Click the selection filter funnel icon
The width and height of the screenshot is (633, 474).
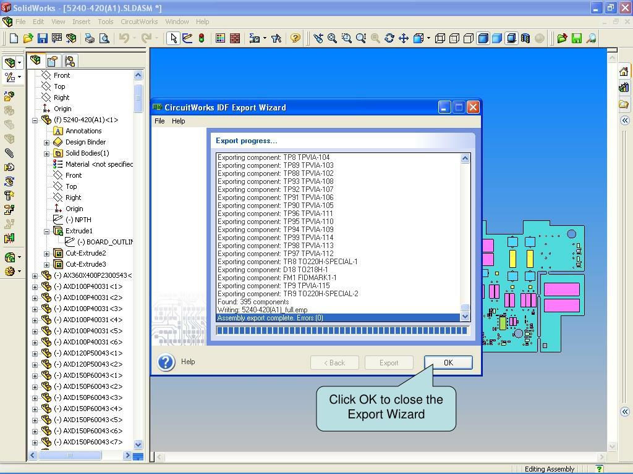click(276, 38)
